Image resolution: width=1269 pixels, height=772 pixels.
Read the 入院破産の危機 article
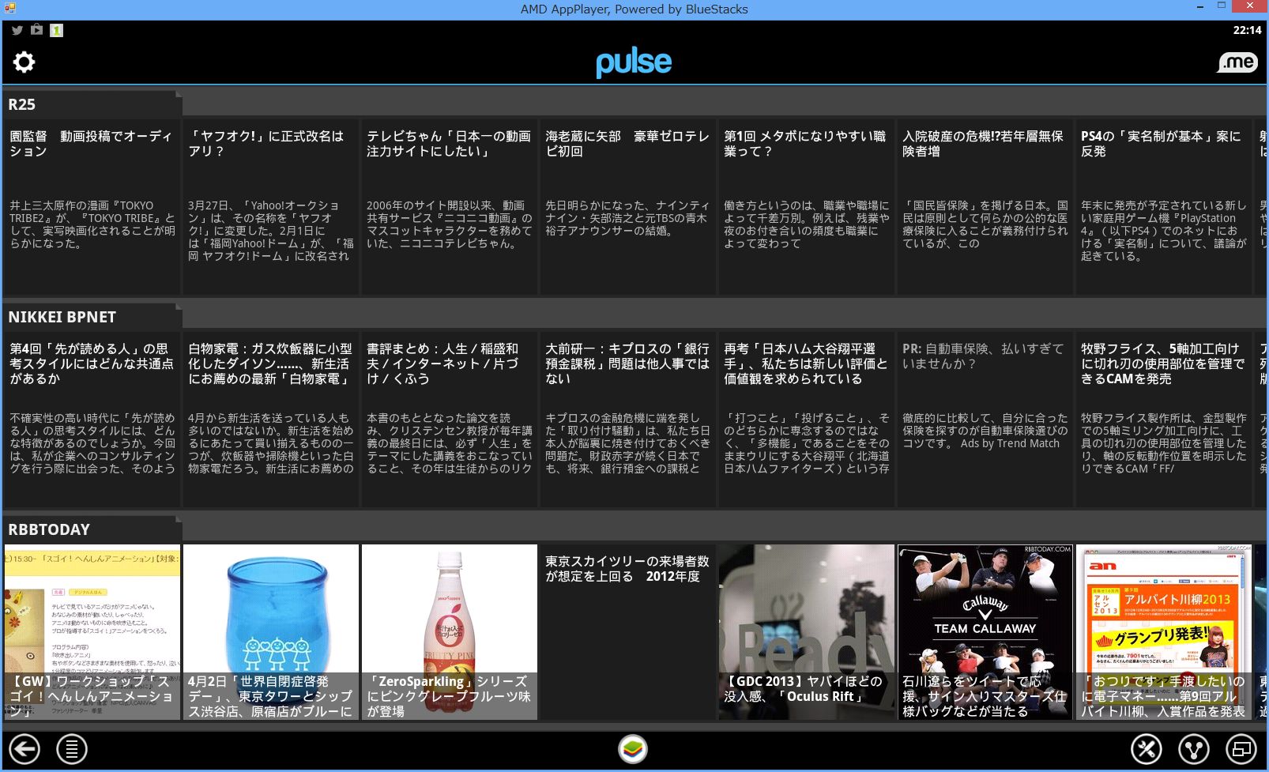tap(985, 207)
